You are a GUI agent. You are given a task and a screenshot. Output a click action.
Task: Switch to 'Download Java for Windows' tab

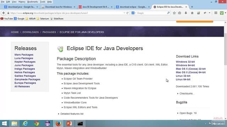[59, 7]
